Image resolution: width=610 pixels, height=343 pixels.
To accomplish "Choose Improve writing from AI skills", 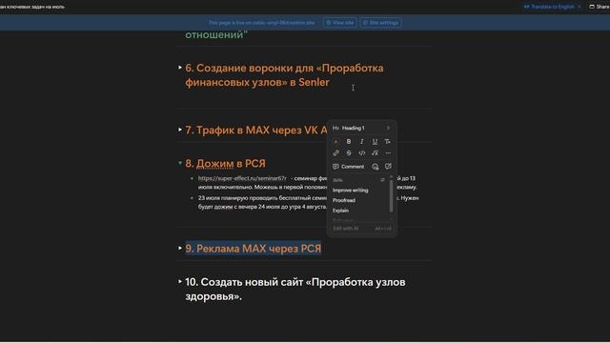I will 351,191.
